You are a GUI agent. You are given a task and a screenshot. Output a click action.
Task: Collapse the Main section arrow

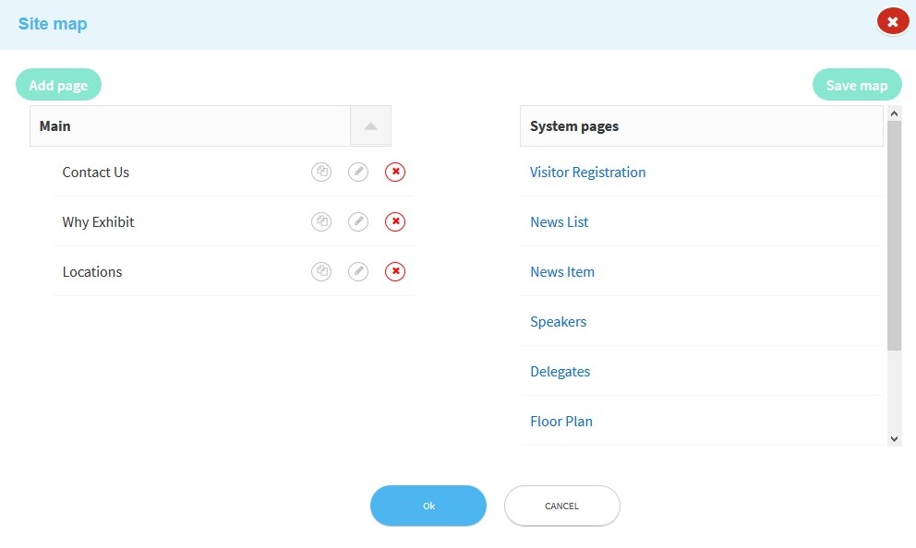[370, 126]
